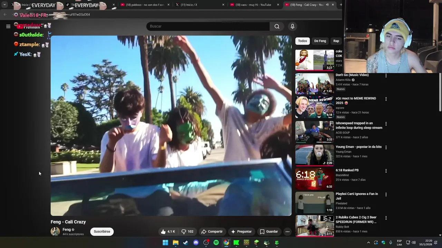Screen dimensions: 442x248
Task: Close the Feng - Cali Crazy tab
Action: [x=333, y=5]
